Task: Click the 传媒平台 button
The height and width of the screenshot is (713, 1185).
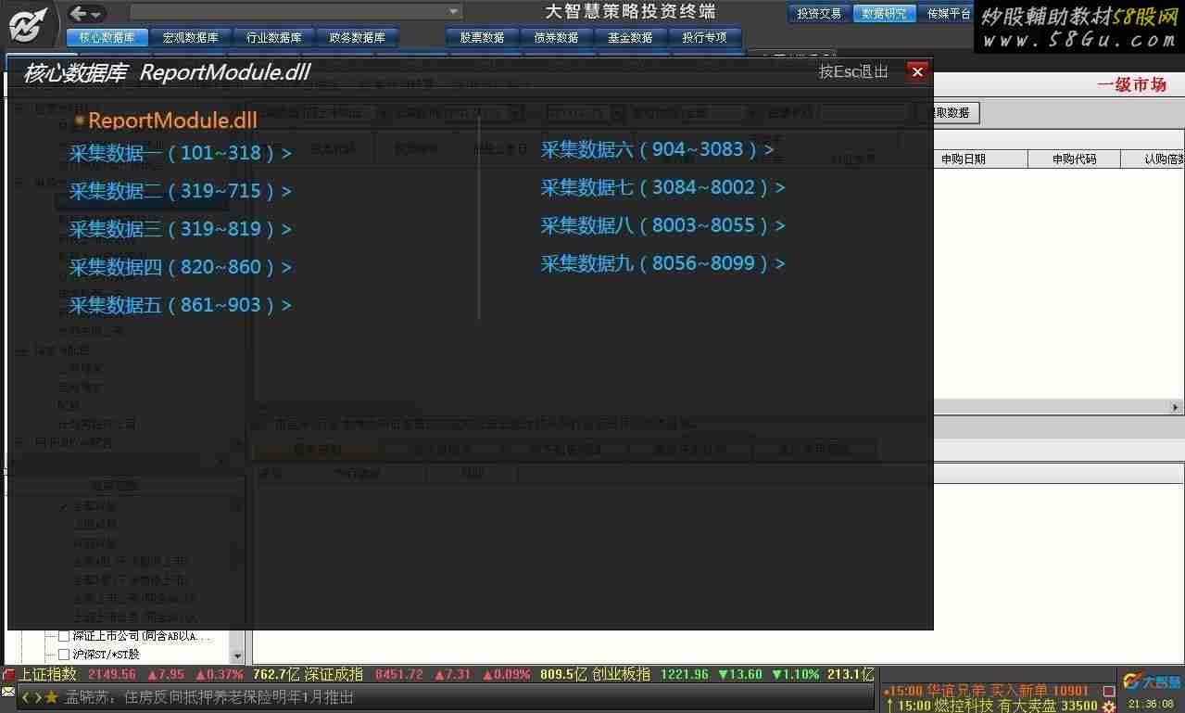Action: coord(945,14)
